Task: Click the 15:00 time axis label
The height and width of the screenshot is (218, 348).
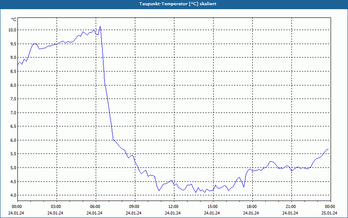Action: pyautogui.click(x=212, y=207)
